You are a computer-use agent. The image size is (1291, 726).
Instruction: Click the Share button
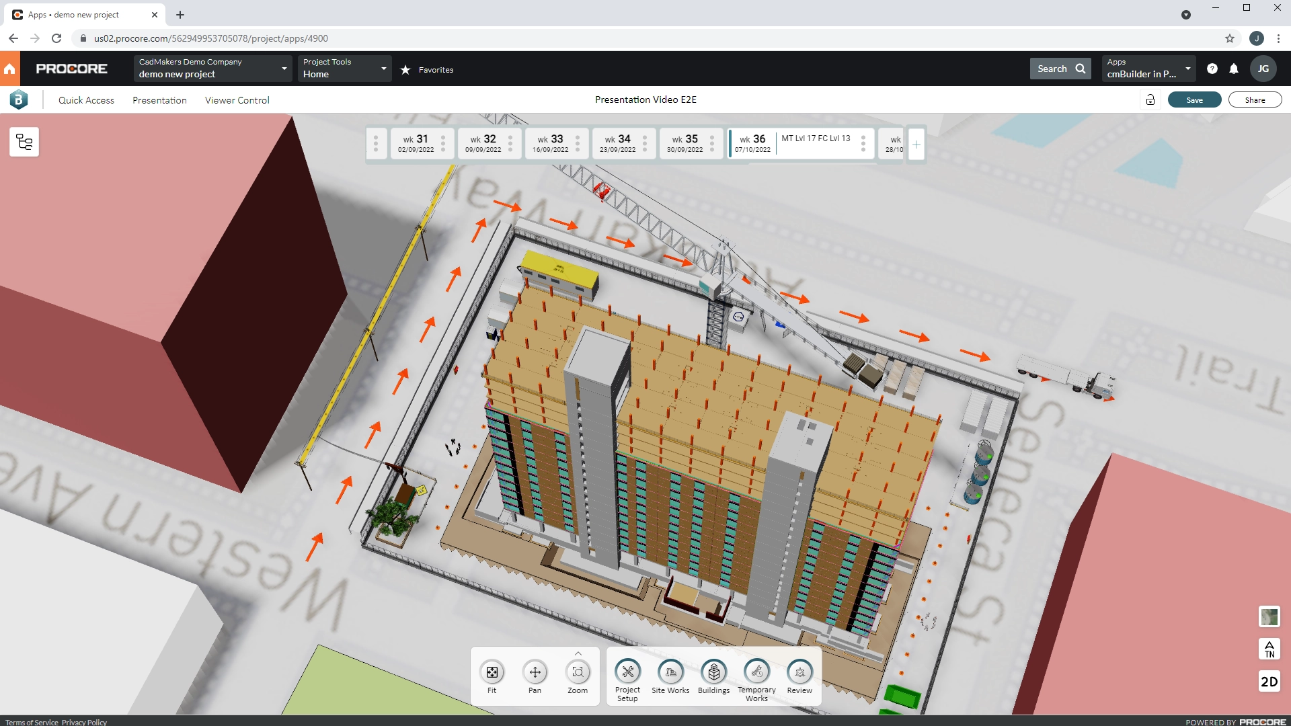tap(1255, 99)
